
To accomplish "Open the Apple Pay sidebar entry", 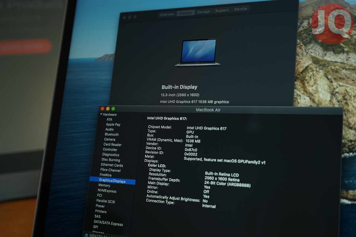I will [113, 124].
